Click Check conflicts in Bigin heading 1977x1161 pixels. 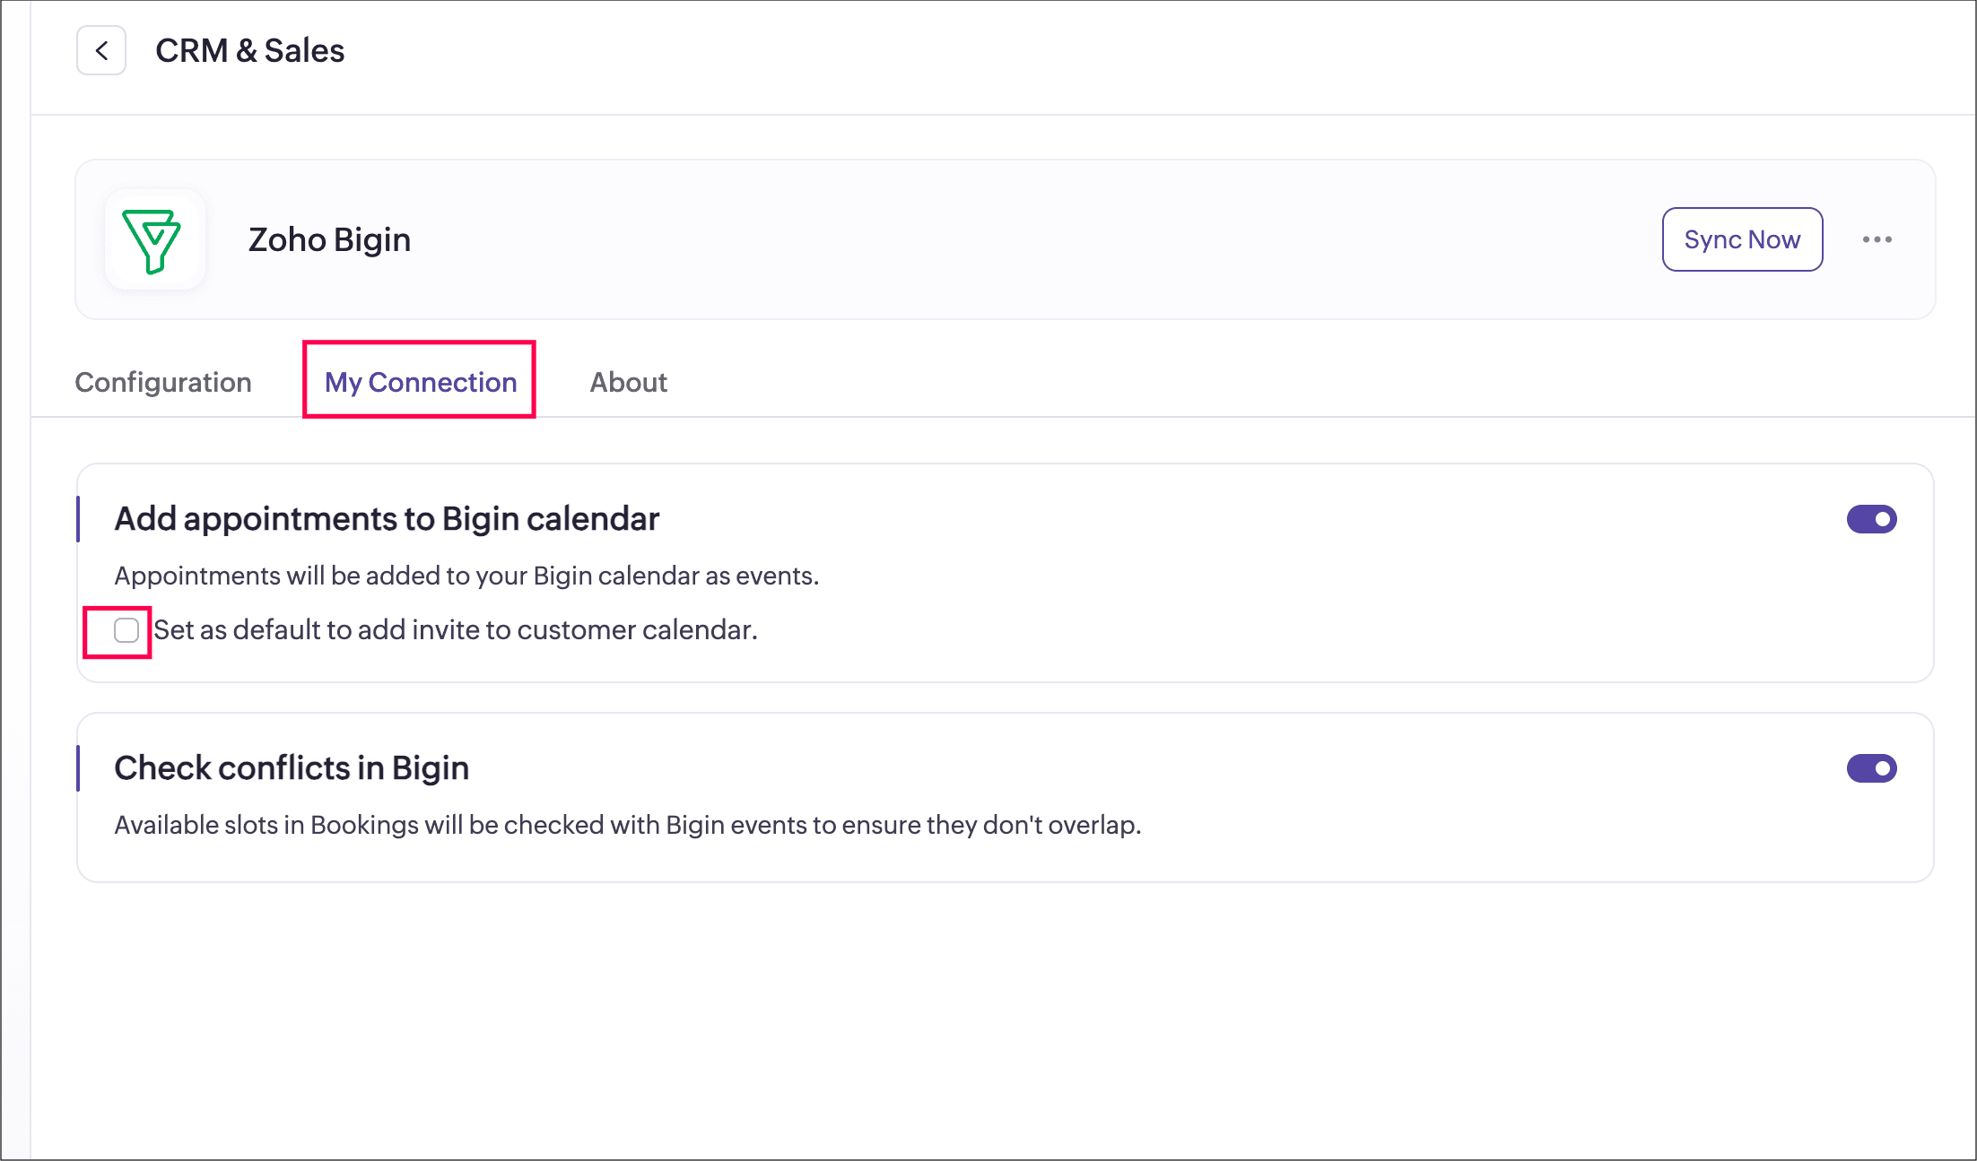[292, 768]
